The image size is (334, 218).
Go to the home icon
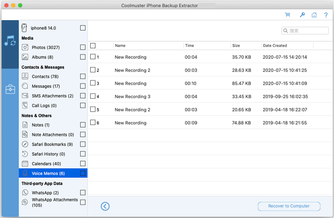coord(314,15)
